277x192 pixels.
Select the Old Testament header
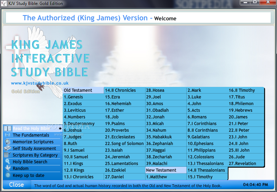click(83, 90)
